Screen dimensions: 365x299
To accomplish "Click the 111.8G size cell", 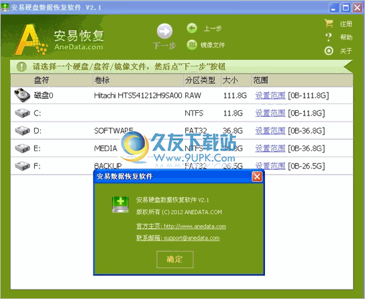I will click(235, 95).
